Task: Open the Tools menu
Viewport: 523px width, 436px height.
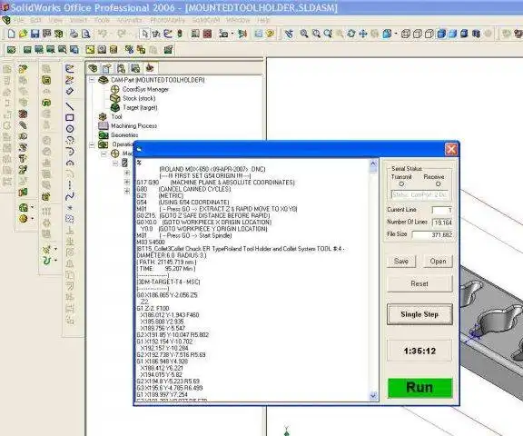Action: [102, 20]
